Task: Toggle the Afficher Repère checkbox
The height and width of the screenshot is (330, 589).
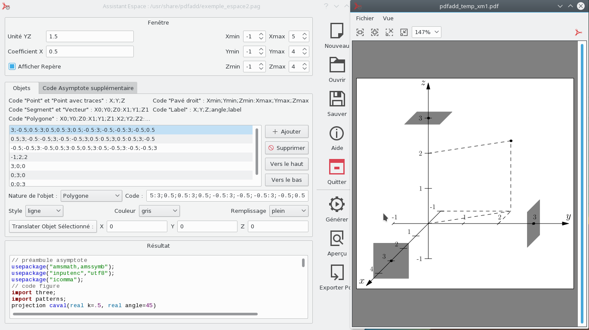Action: click(x=12, y=66)
